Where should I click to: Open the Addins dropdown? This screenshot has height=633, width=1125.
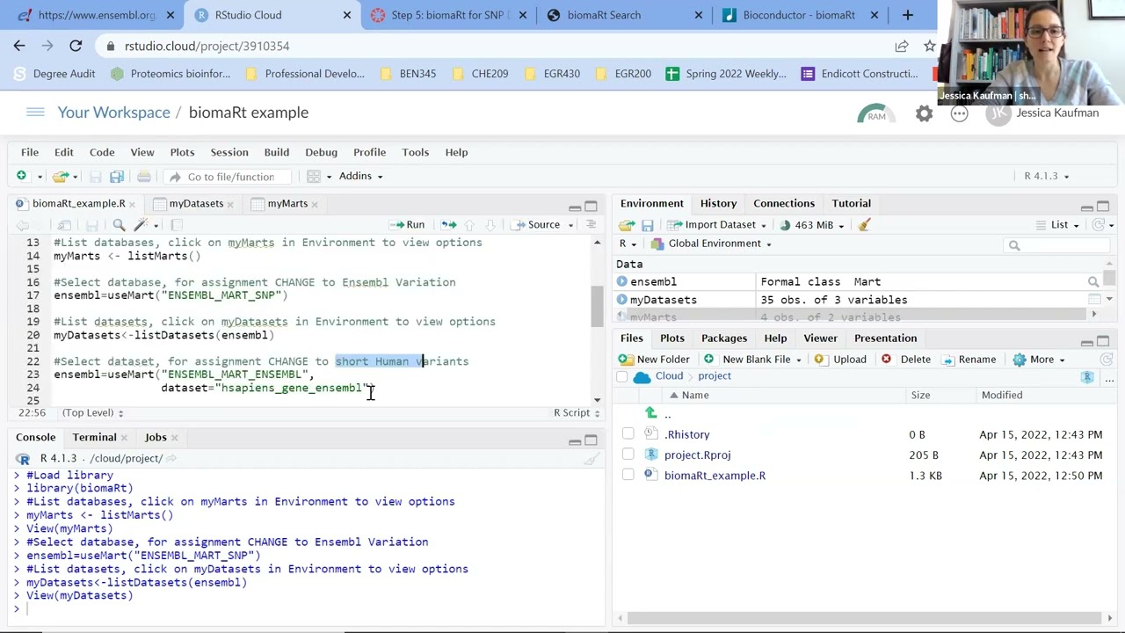(360, 176)
